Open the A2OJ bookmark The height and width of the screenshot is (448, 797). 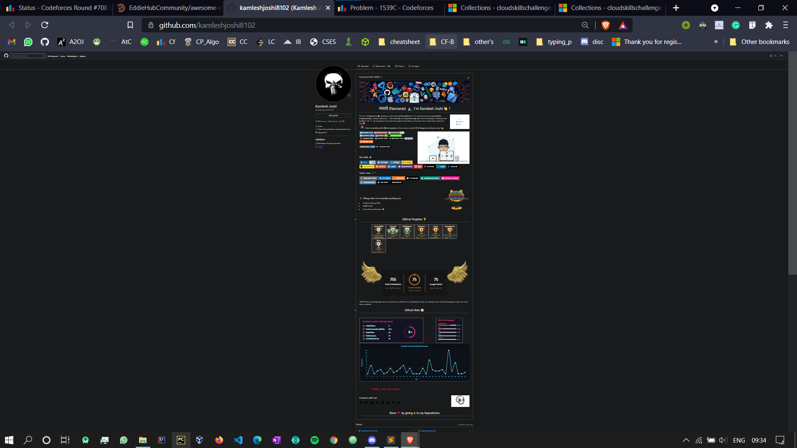point(71,42)
